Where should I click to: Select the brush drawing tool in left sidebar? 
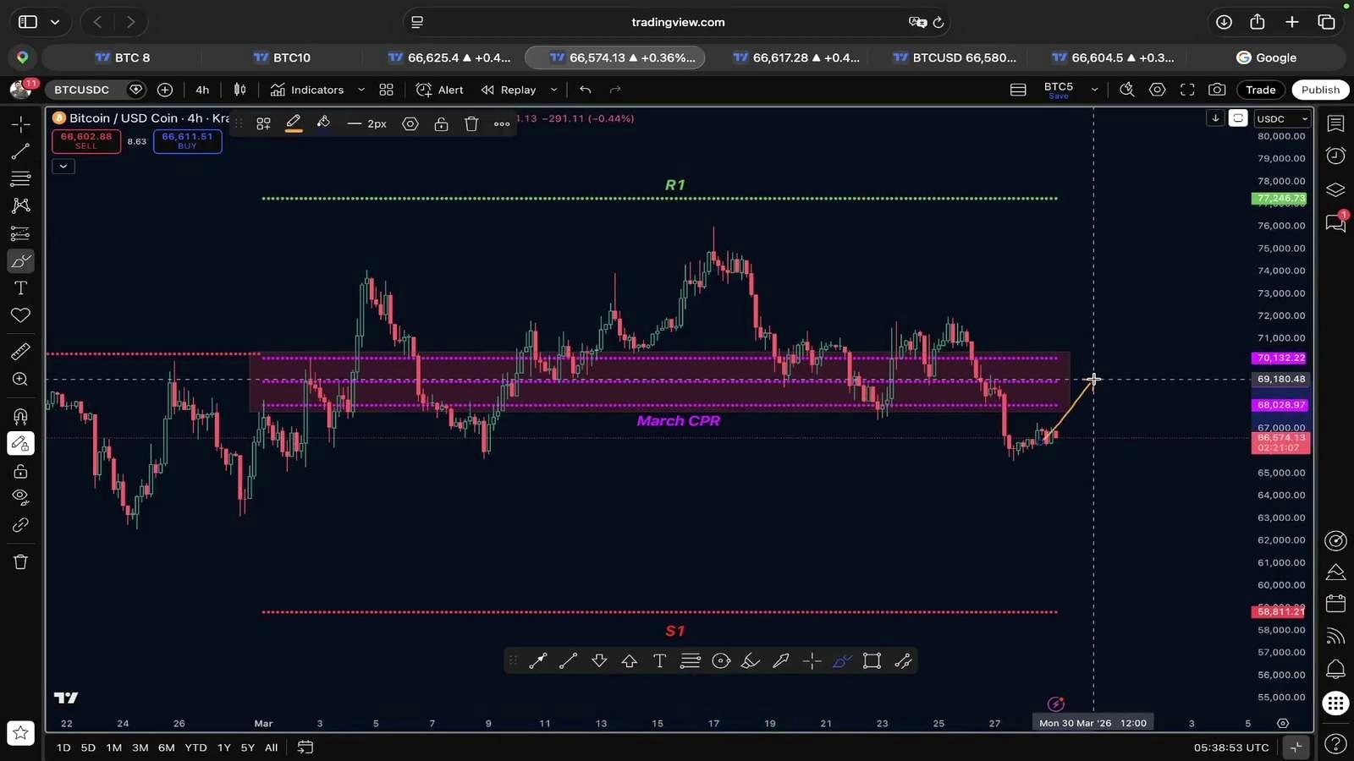coord(20,260)
